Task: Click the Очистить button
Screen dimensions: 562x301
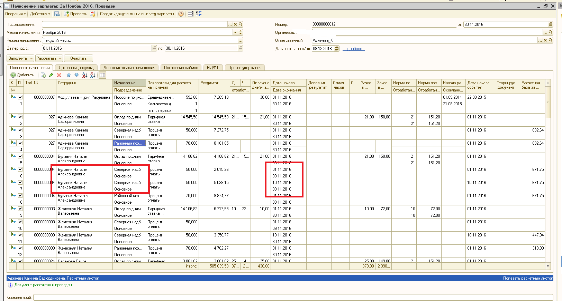Action: pyautogui.click(x=79, y=58)
